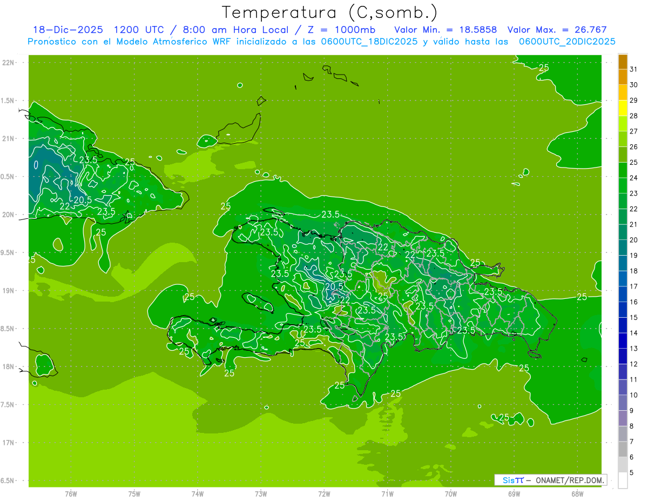Click the 72W longitude axis label
Screen dimensions: 648x501
[x=324, y=493]
